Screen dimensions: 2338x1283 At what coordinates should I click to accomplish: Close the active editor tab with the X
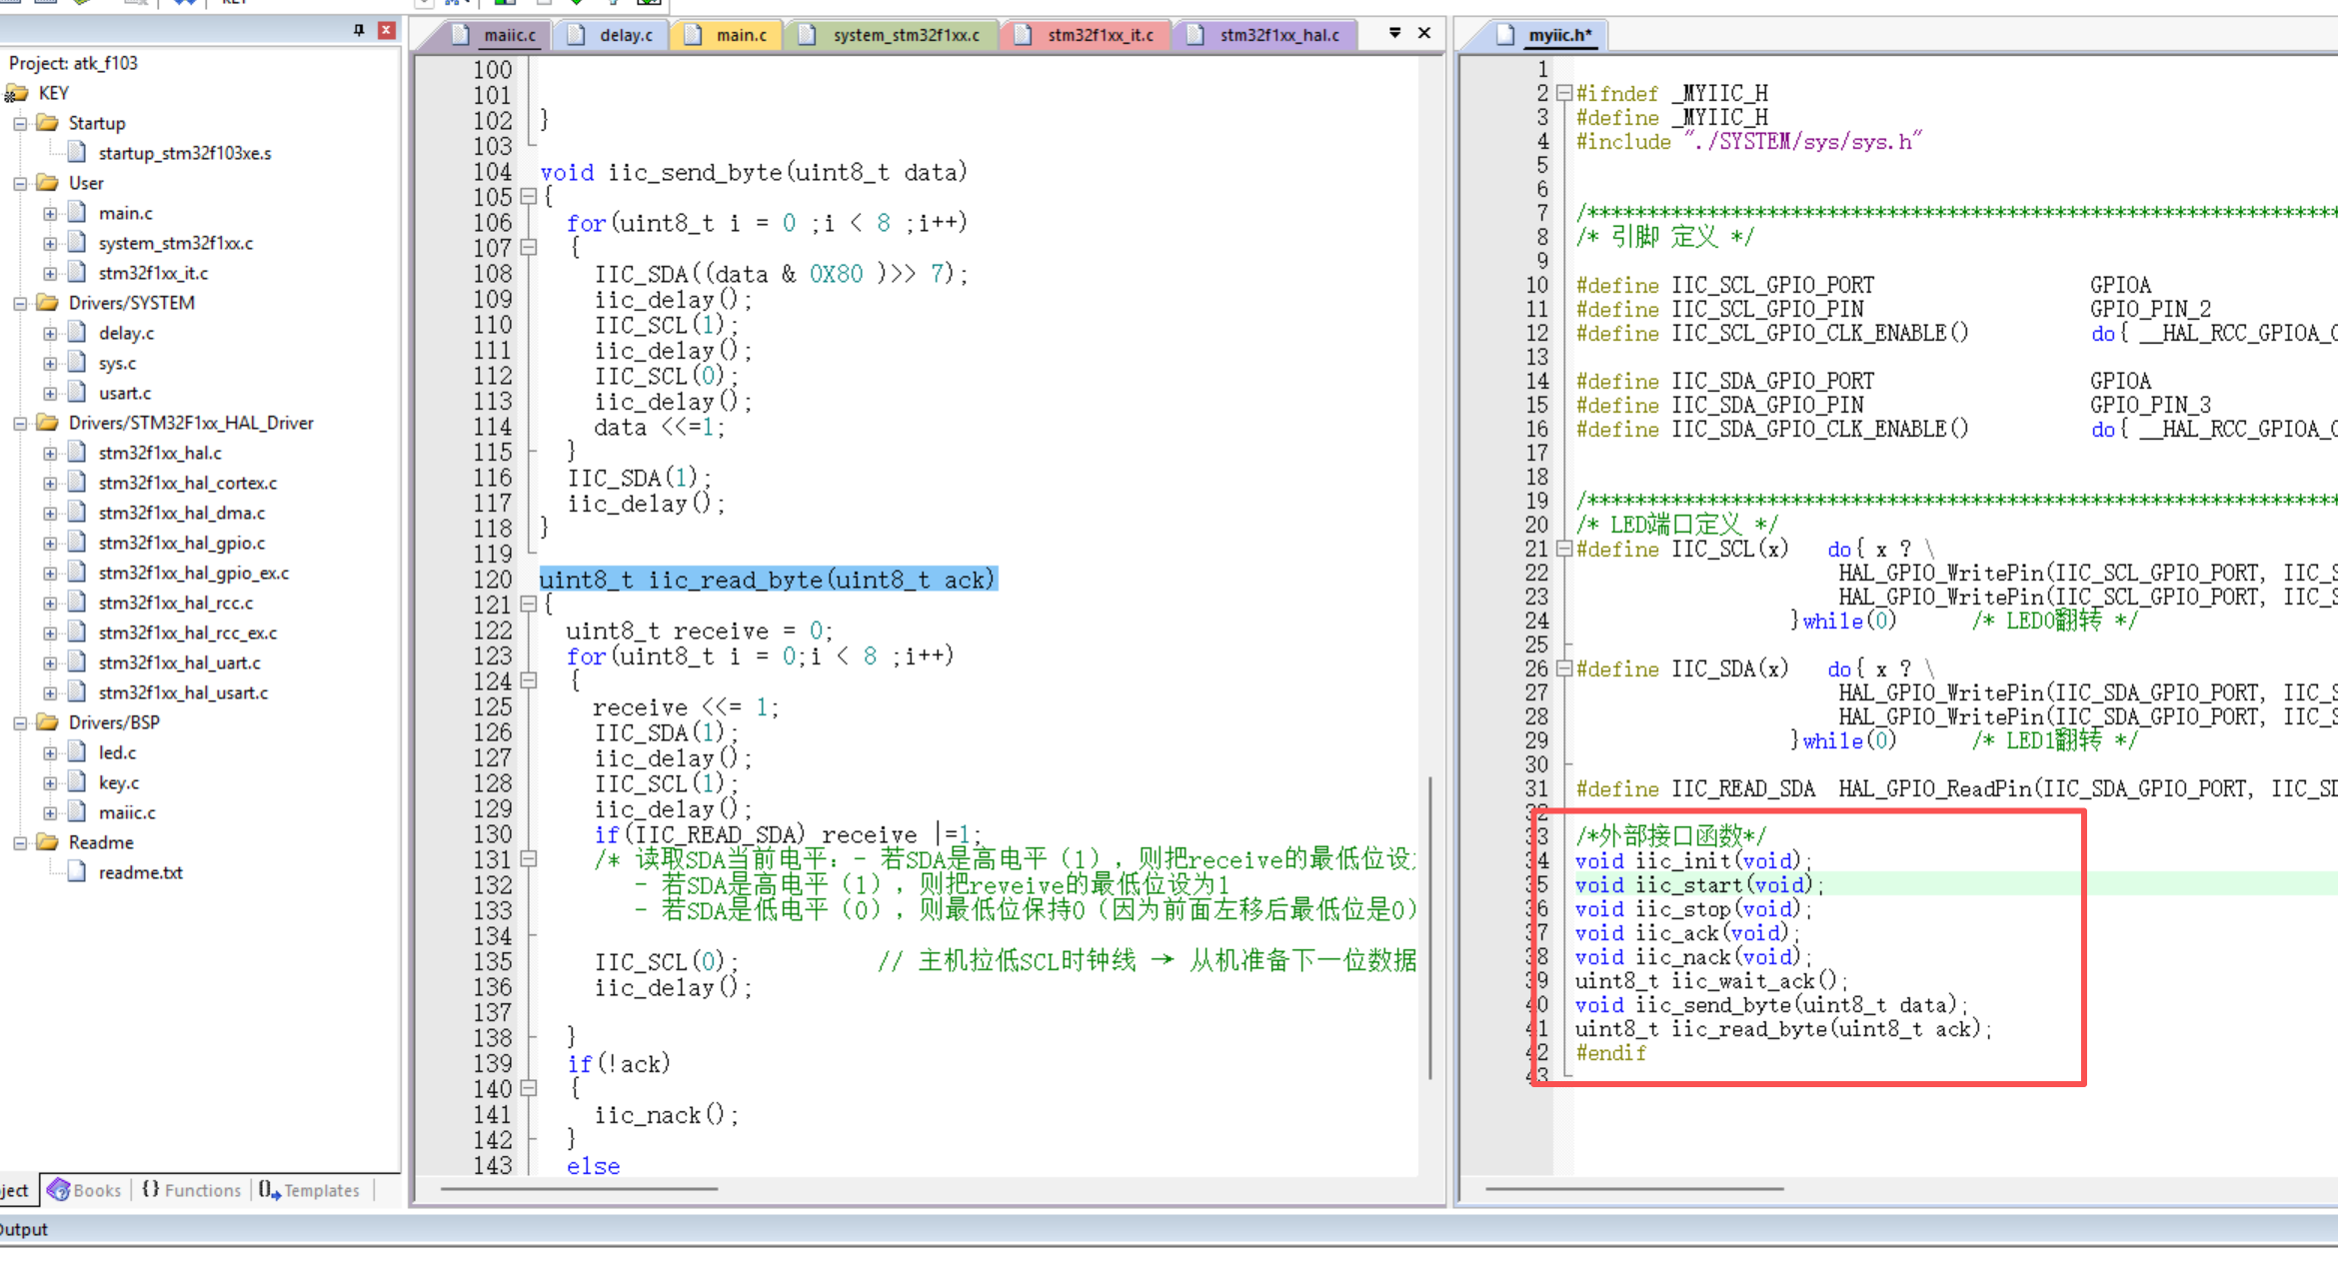1424,33
